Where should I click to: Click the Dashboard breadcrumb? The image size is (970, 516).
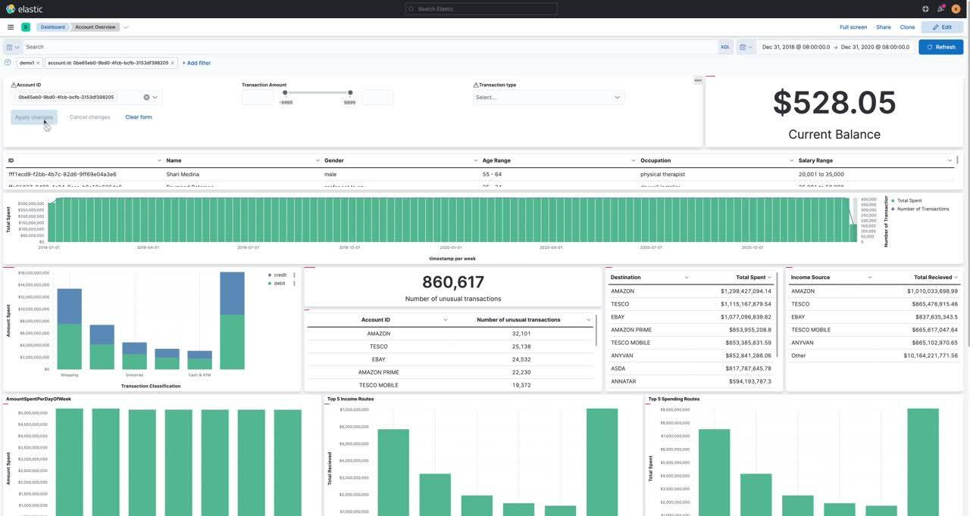[x=53, y=27]
